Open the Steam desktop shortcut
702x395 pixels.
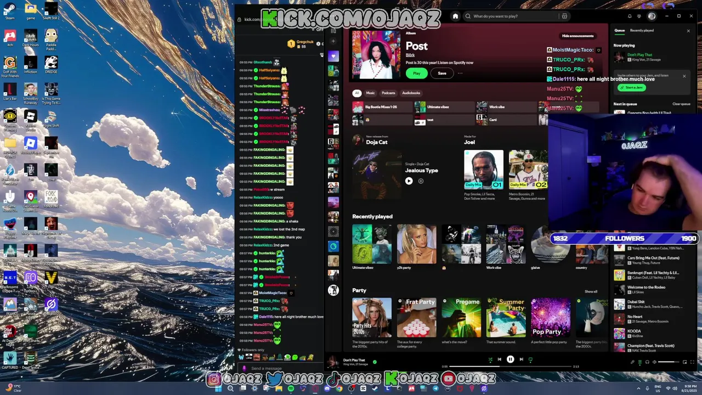tap(10, 11)
